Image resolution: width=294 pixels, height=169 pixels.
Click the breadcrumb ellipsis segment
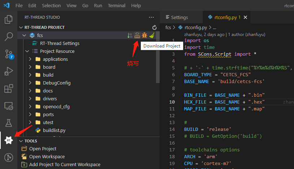pos(215,28)
